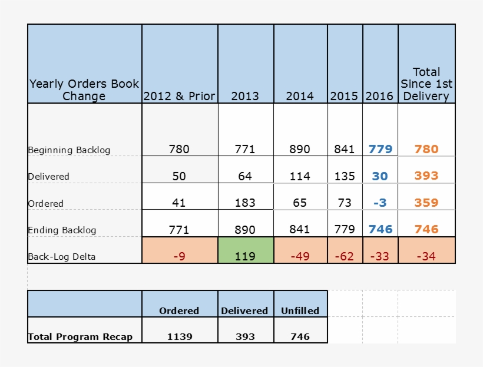Select the "Unfilled" recap column header
This screenshot has height=367, width=483.
pos(300,310)
